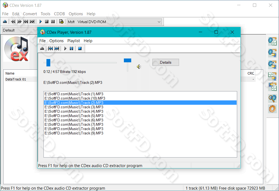
Task: Open File menu in the CDex main window
Action: point(5,14)
